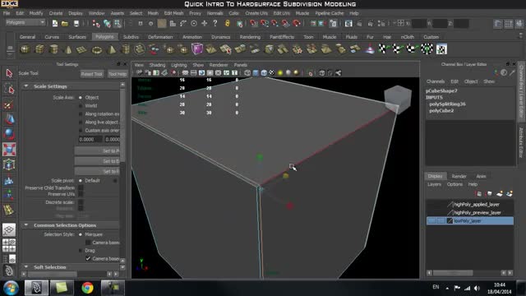The height and width of the screenshot is (296, 526).
Task: Select the Soft Modification tool
Action: tap(9, 180)
